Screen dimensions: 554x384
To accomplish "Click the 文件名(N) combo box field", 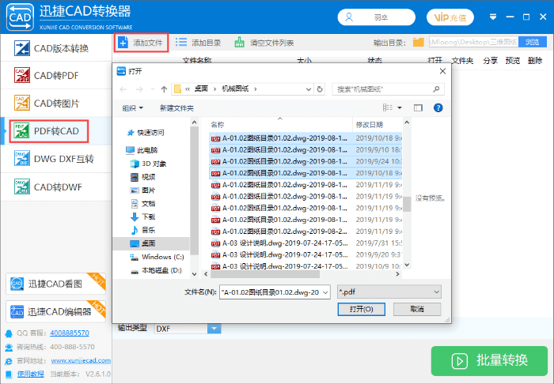I will tap(275, 292).
